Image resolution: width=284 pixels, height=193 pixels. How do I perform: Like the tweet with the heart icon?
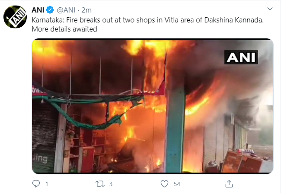point(164,184)
